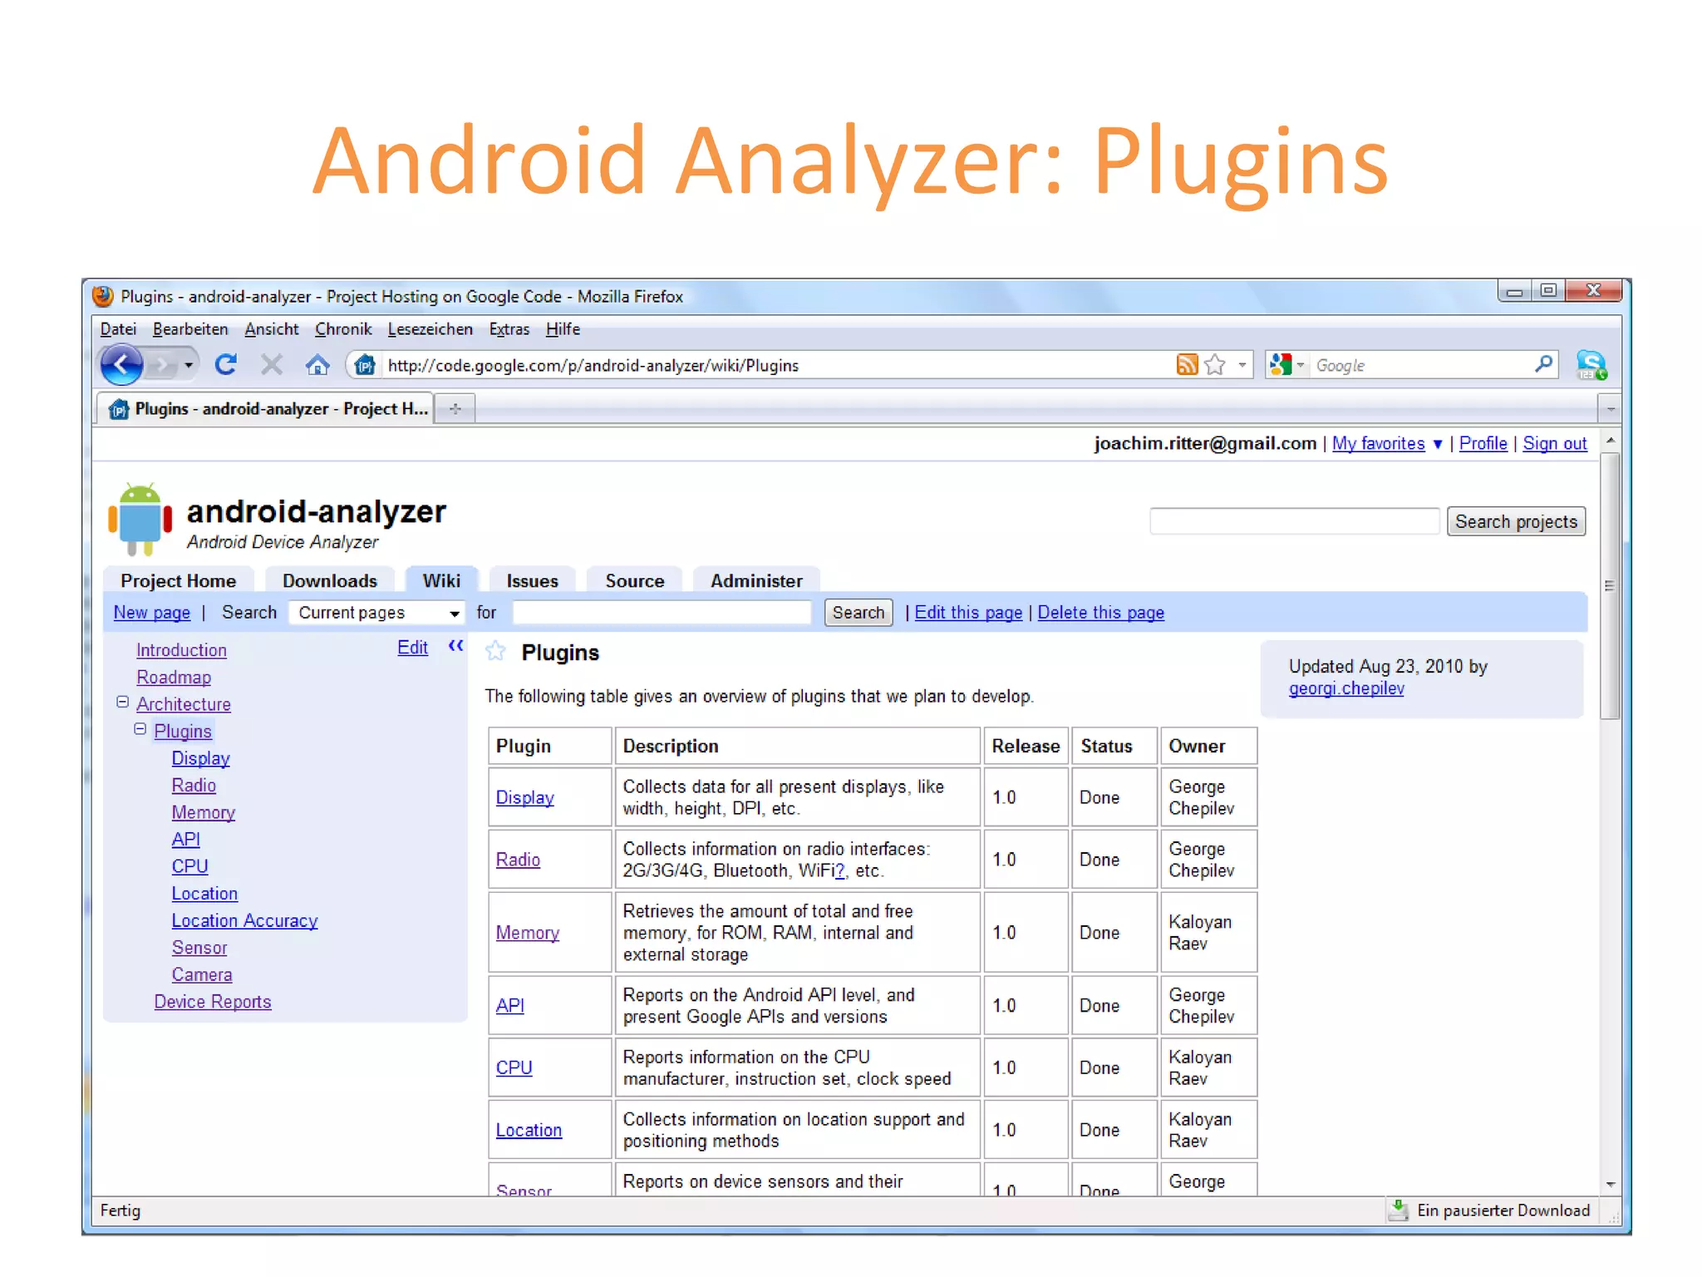1702x1277 pixels.
Task: Switch to the Project Home tab
Action: [x=178, y=580]
